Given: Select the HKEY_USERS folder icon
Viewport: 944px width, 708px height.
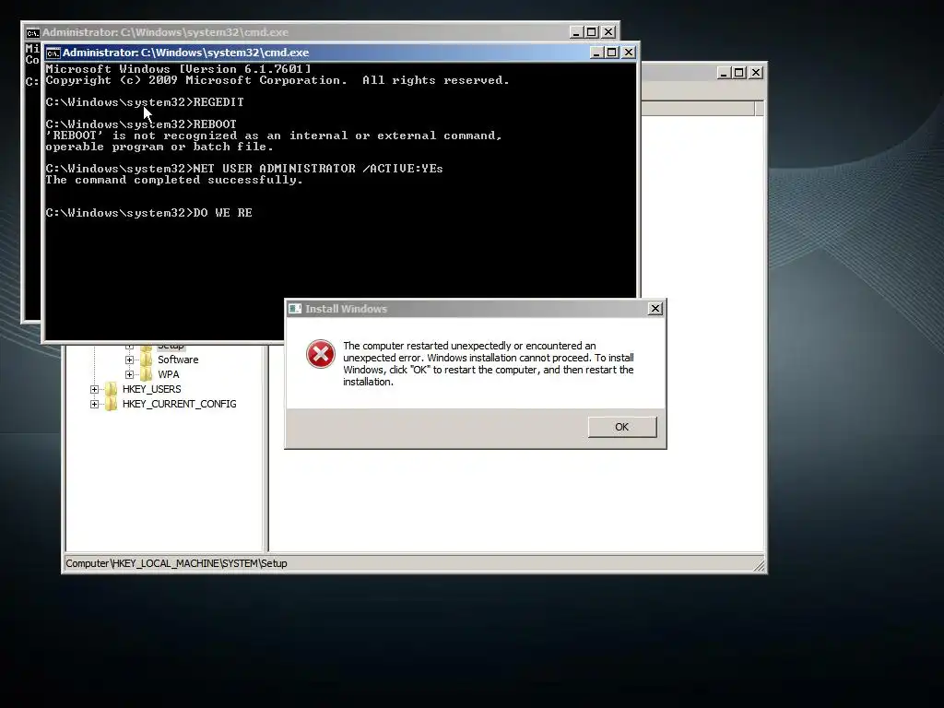Looking at the screenshot, I should coord(112,389).
